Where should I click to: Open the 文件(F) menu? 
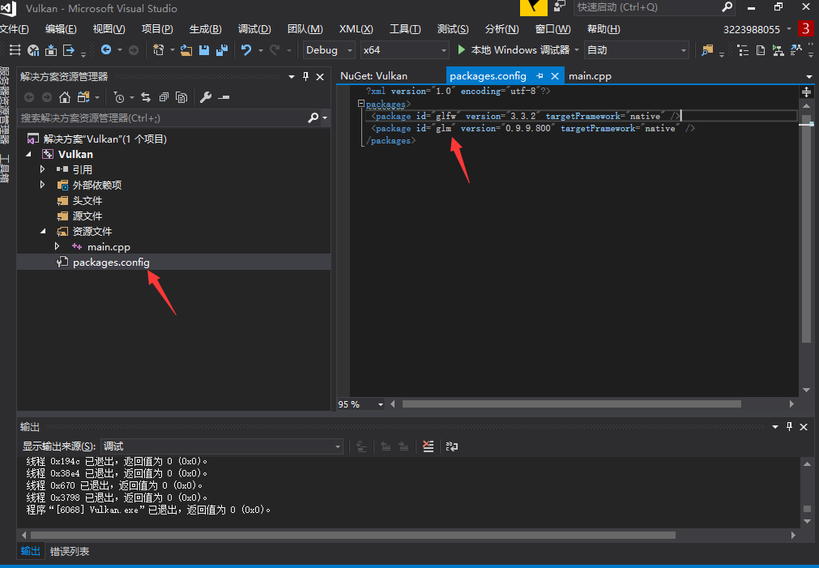(x=15, y=28)
